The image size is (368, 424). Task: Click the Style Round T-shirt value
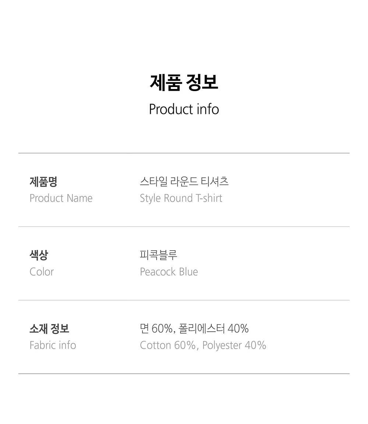(x=181, y=198)
